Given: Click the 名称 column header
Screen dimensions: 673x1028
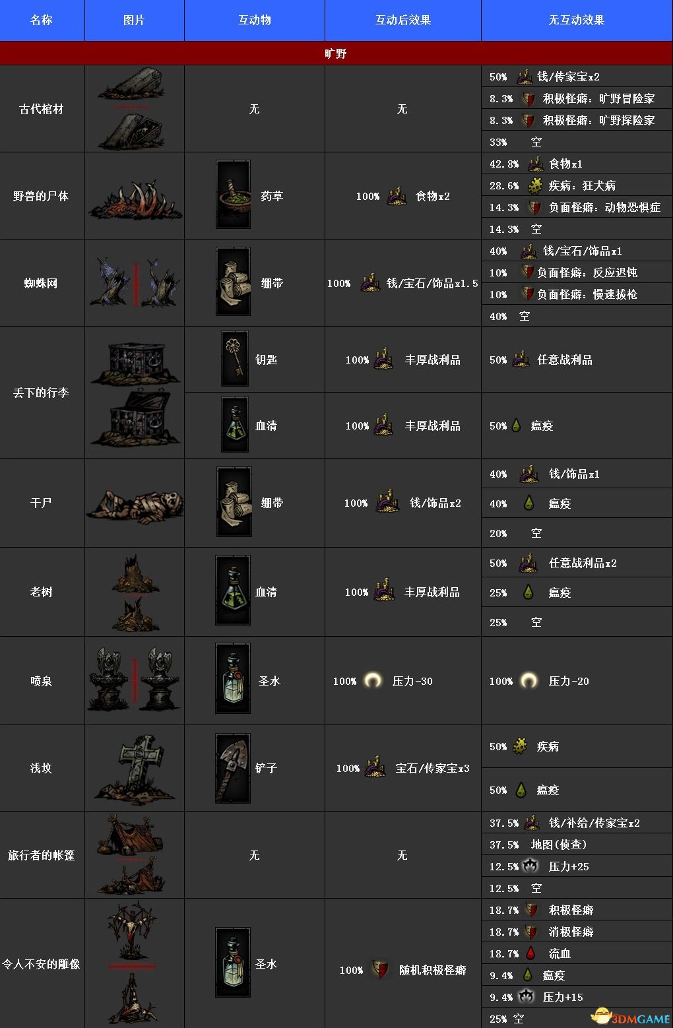Looking at the screenshot, I should [42, 20].
